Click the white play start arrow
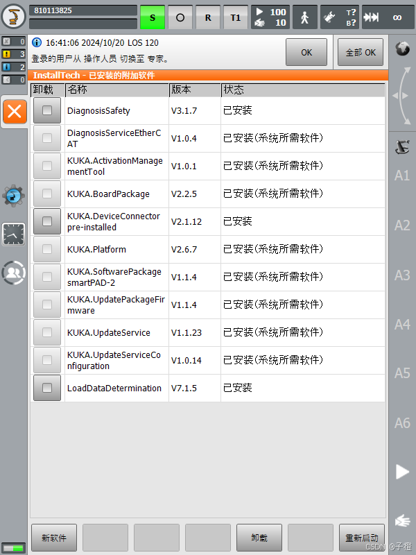 [402, 472]
